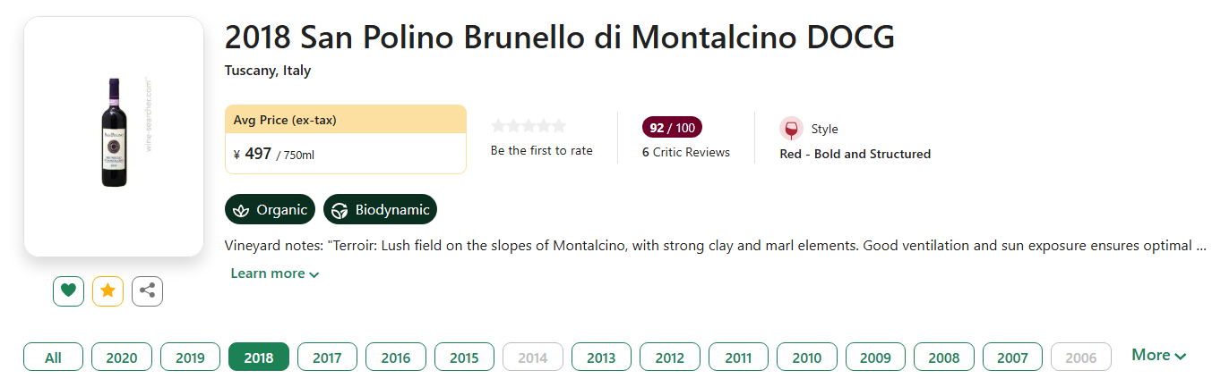The width and height of the screenshot is (1212, 387).
Task: Click the empty rating stars
Action: click(529, 126)
